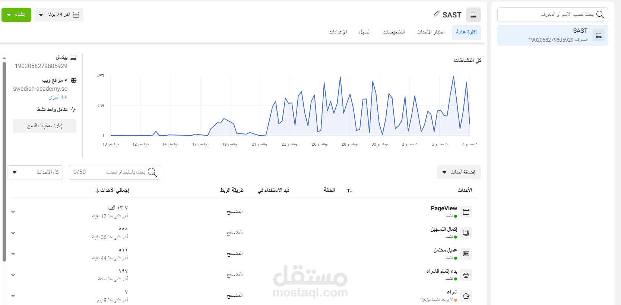Click 'last received 17 minutes ago' text
The width and height of the screenshot is (621, 305).
pos(110,216)
